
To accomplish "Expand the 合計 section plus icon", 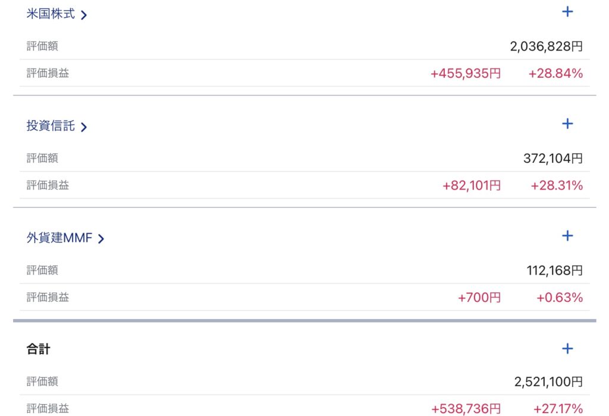I will [567, 348].
